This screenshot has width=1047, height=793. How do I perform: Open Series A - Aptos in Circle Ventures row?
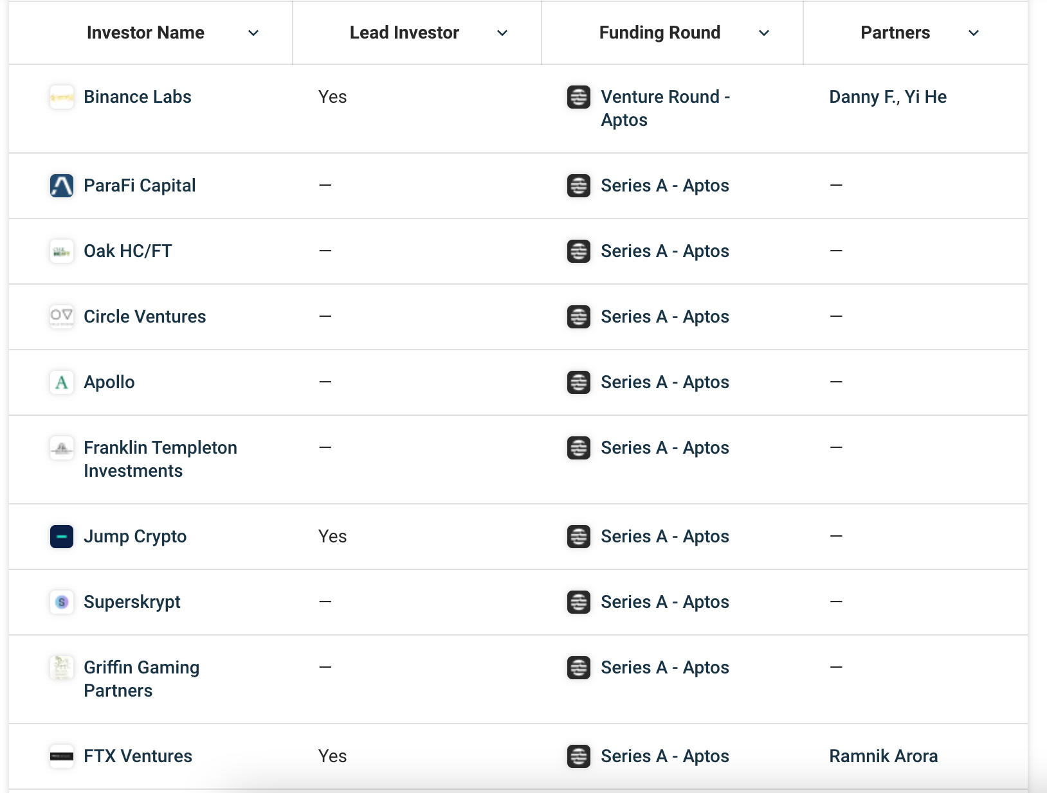[665, 317]
